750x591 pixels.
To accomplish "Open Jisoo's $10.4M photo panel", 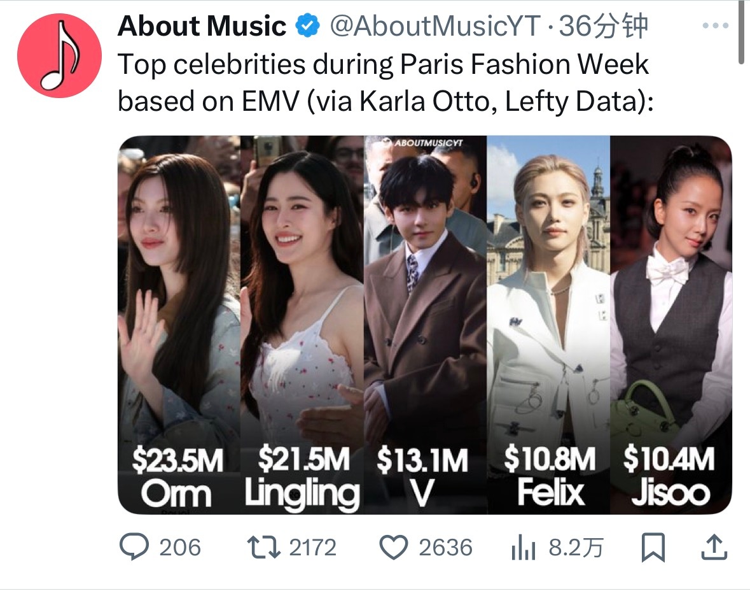I will 670,325.
